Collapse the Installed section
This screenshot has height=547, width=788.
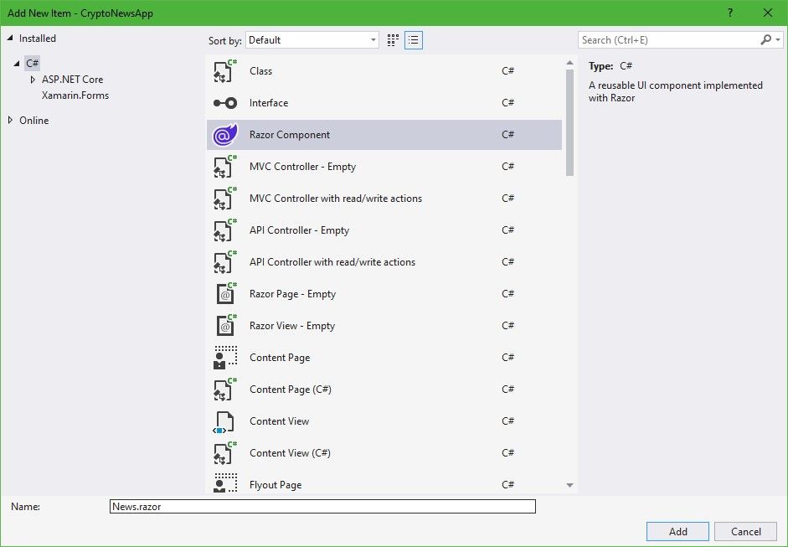(10, 39)
